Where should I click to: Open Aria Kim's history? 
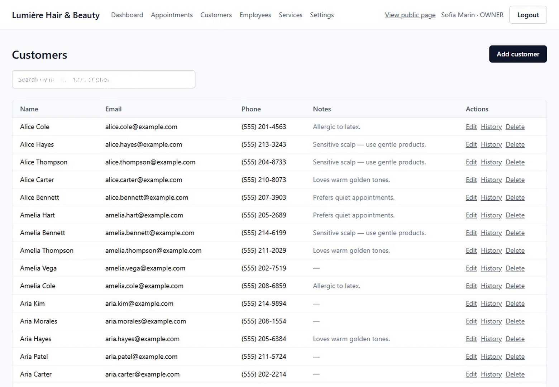click(491, 304)
